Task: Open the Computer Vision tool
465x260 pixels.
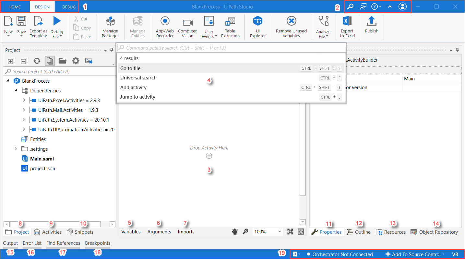Action: pyautogui.click(x=187, y=27)
